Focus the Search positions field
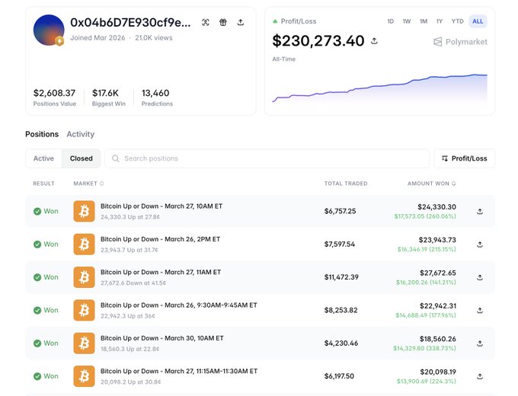The width and height of the screenshot is (518, 396). 267,158
